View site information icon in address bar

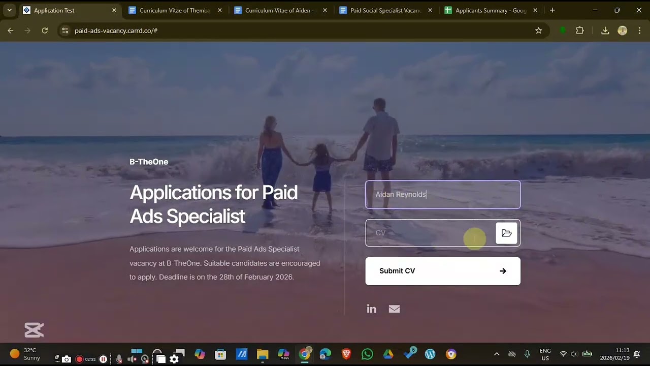point(65,30)
